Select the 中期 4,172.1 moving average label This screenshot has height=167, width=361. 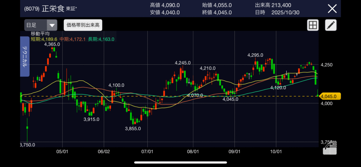(72, 39)
